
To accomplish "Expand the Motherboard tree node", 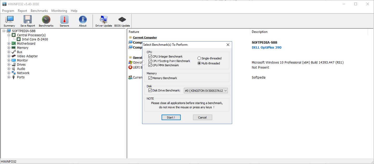I will click(x=9, y=44).
